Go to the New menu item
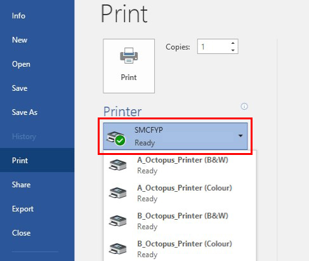 pyautogui.click(x=20, y=40)
